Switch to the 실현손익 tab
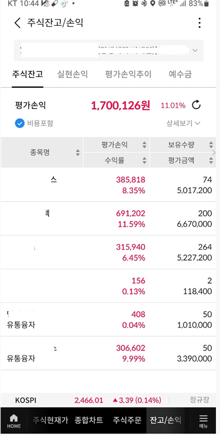The height and width of the screenshot is (435, 220). pyautogui.click(x=72, y=74)
